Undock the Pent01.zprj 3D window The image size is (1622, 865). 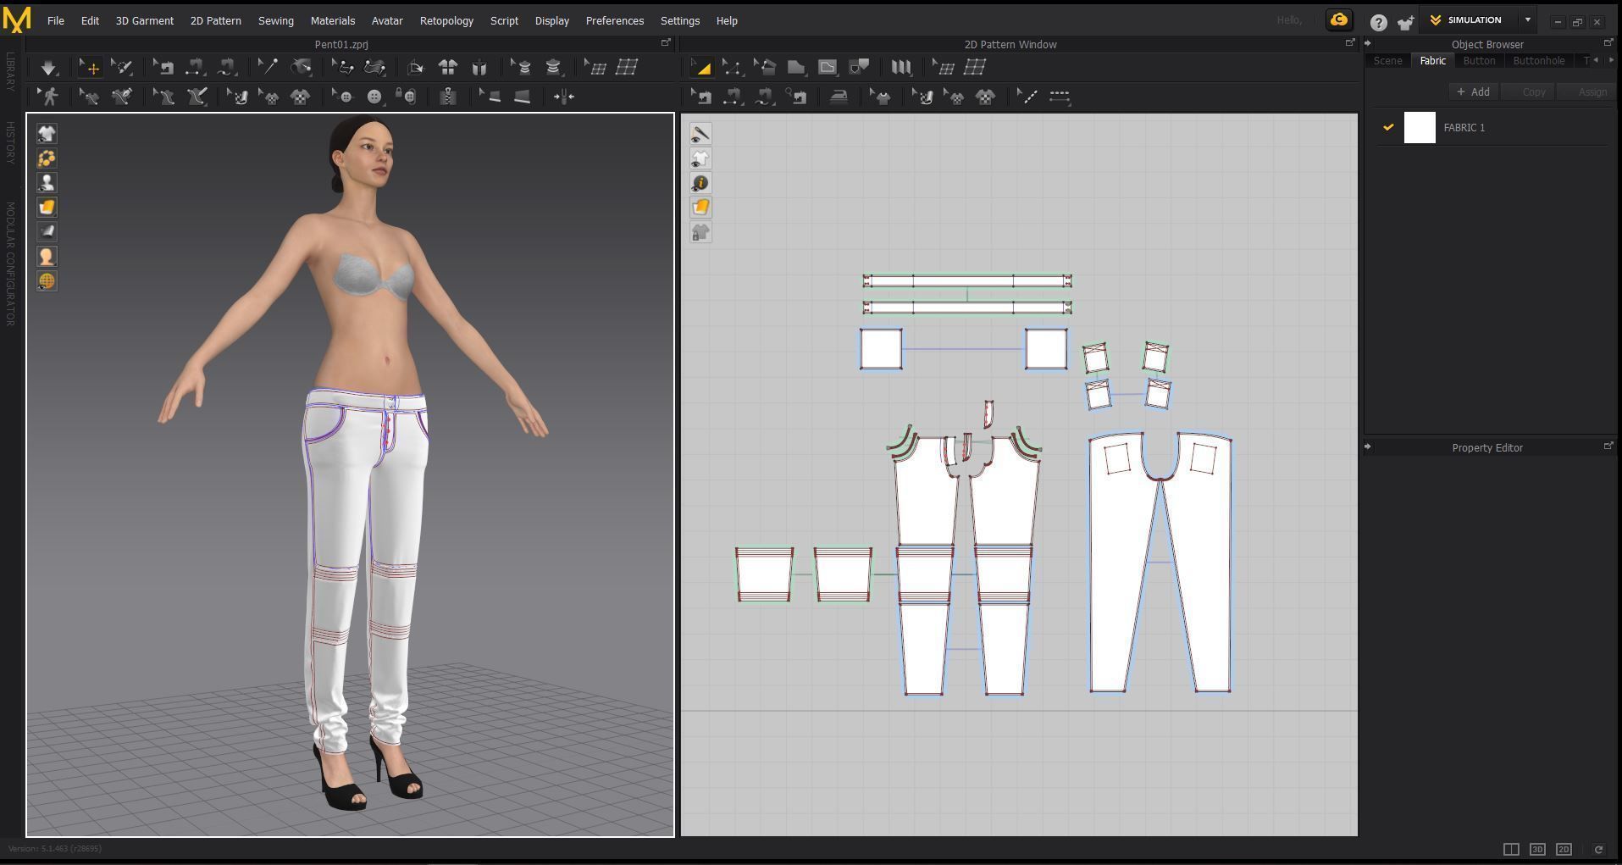coord(666,42)
